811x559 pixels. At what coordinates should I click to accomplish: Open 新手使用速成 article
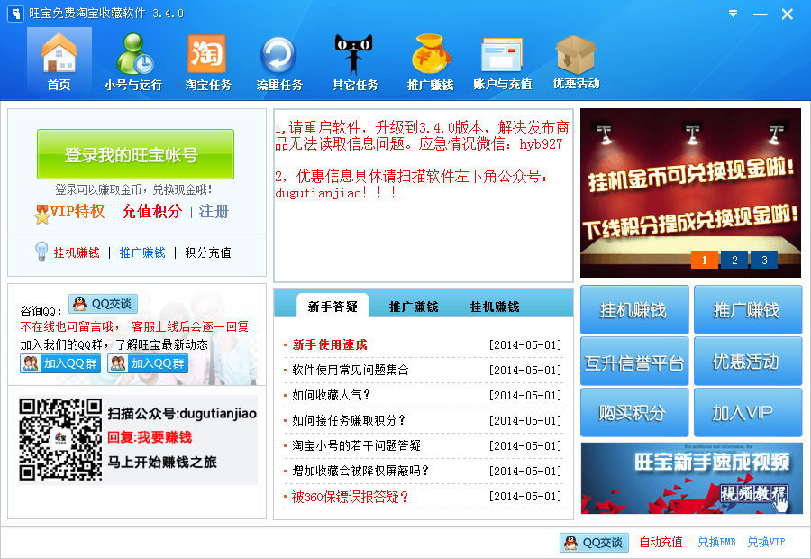point(330,344)
